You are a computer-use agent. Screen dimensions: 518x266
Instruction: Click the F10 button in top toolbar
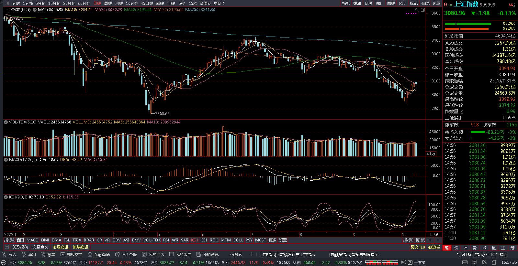[402, 3]
